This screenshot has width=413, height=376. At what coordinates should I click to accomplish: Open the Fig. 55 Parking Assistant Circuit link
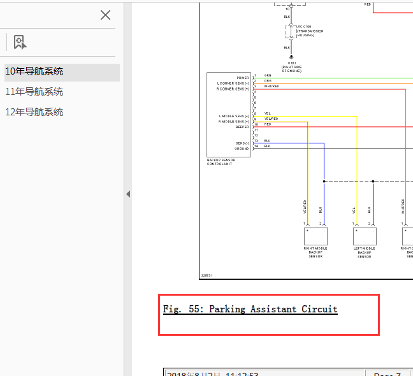(x=250, y=309)
